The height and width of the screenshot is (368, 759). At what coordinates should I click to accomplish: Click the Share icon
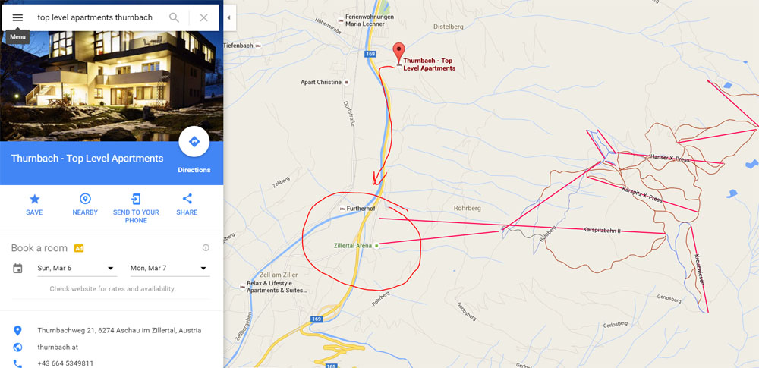tap(187, 199)
